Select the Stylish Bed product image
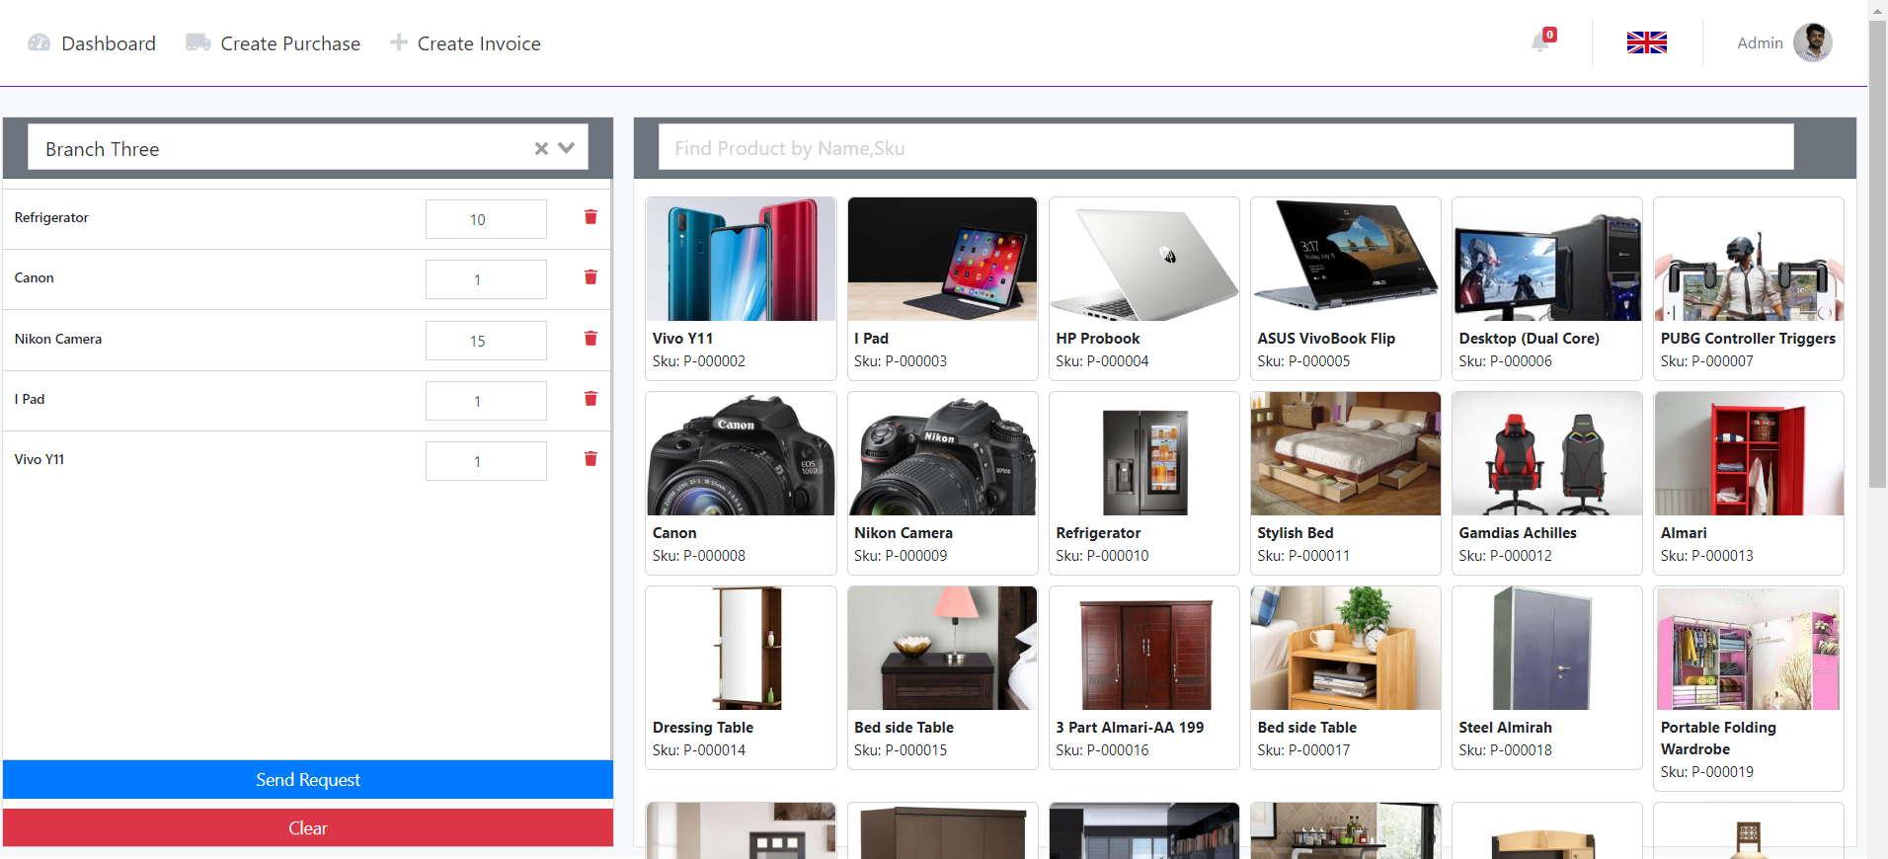1888x859 pixels. pos(1345,453)
